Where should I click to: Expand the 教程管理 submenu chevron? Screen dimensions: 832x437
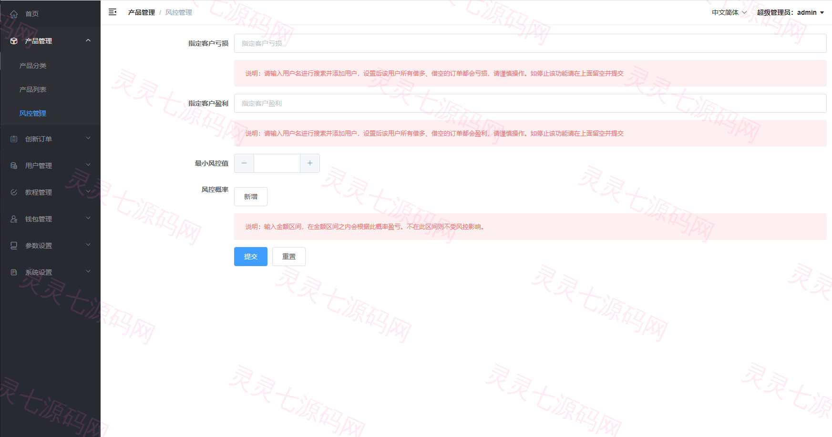(x=88, y=192)
